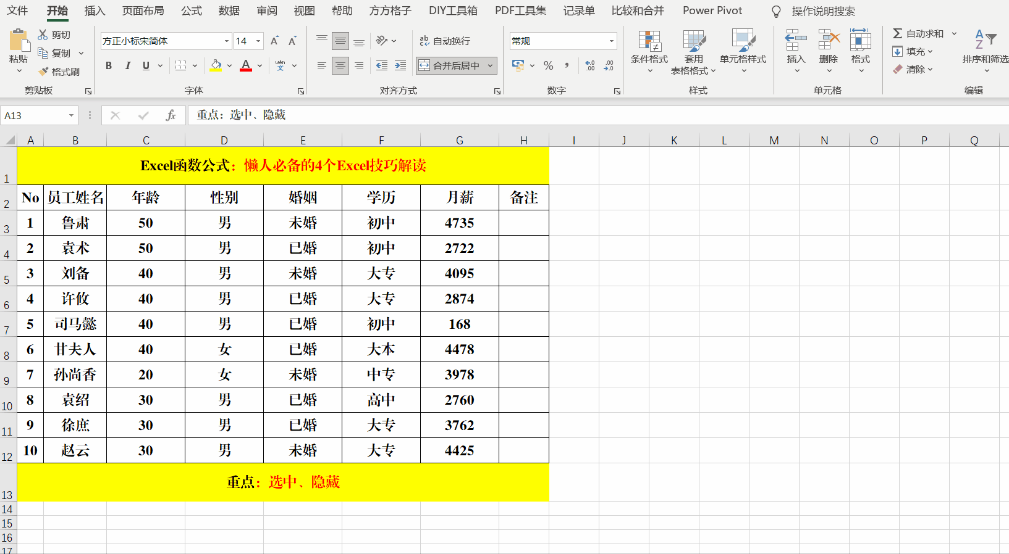Switch to the Data (数据) tab
This screenshot has height=554, width=1009.
229,10
